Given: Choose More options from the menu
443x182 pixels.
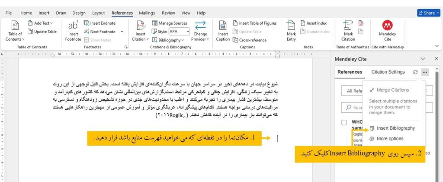Looking at the screenshot, I should [387, 138].
